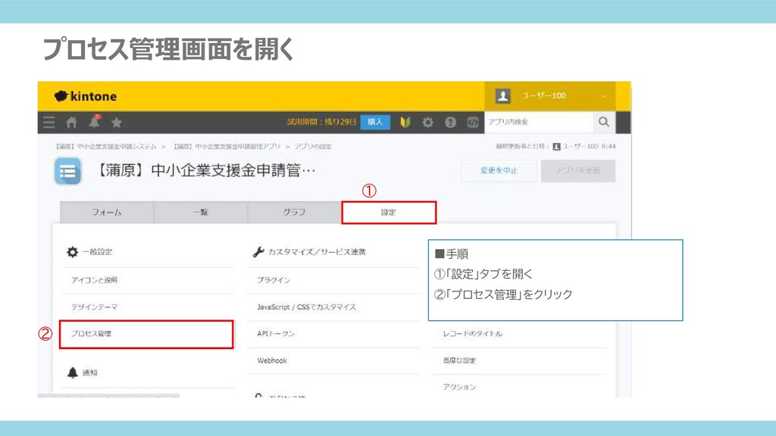The height and width of the screenshot is (436, 776).
Task: Switch to the 設定 tab
Action: [389, 213]
